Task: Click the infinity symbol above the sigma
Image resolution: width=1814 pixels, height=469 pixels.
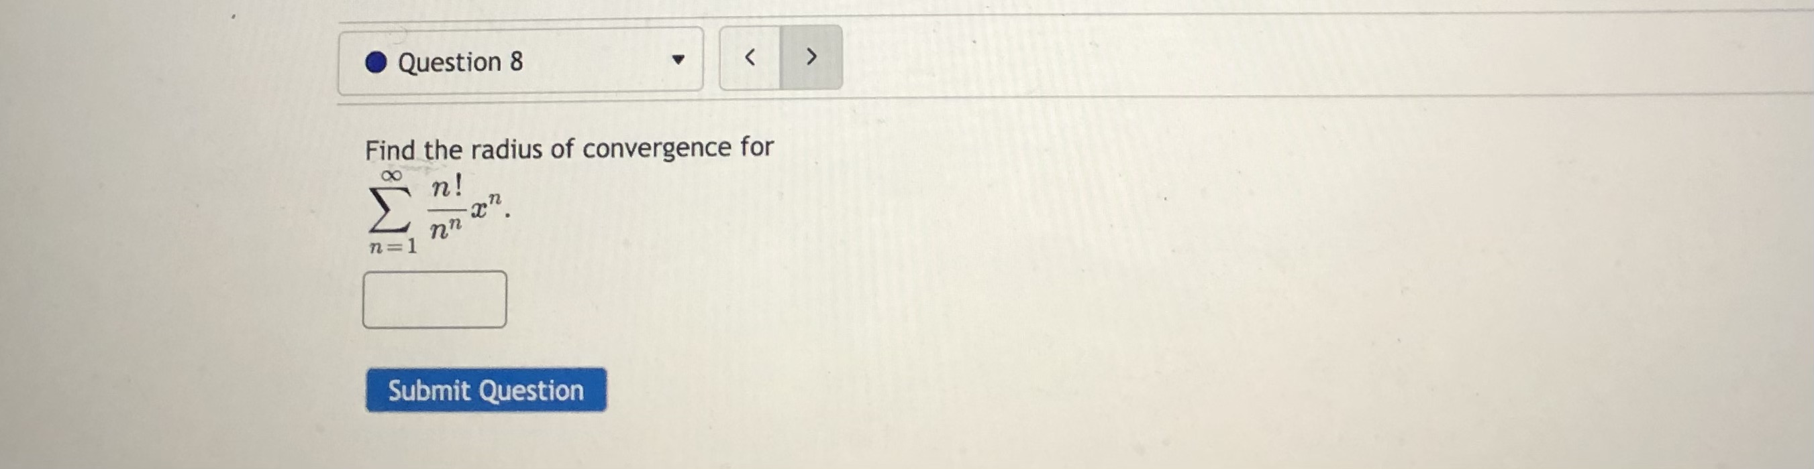Action: coord(391,174)
